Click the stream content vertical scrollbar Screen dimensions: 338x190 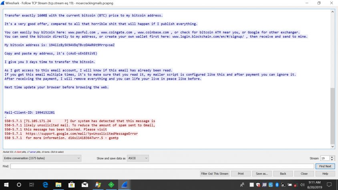(x=332, y=80)
